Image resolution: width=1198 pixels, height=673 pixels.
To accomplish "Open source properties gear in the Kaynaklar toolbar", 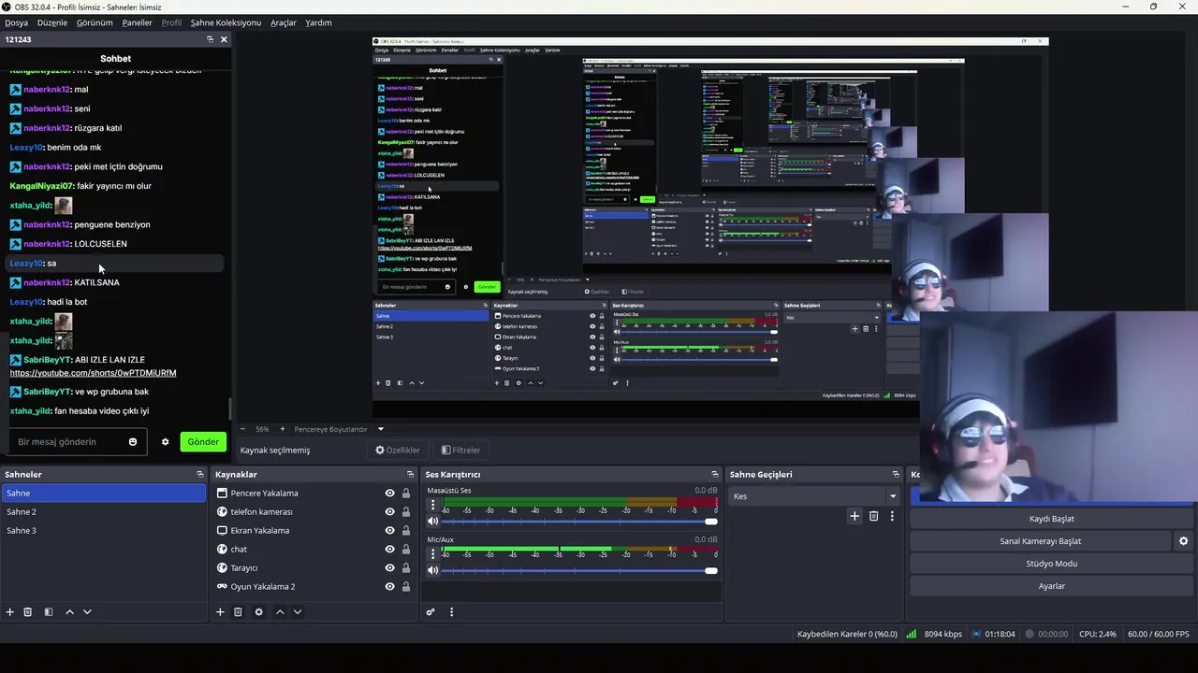I will 259,612.
